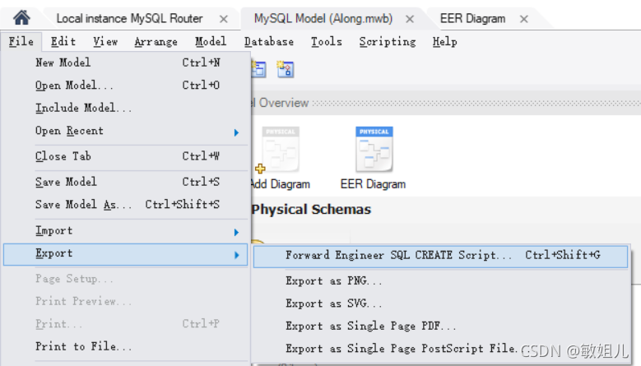Screen dimensions: 641x366
Task: Close the MySQL Model (Along.mwb) tab
Action: (x=410, y=19)
